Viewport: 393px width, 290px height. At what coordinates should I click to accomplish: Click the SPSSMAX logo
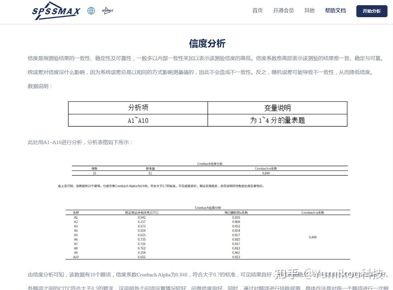[x=55, y=11]
